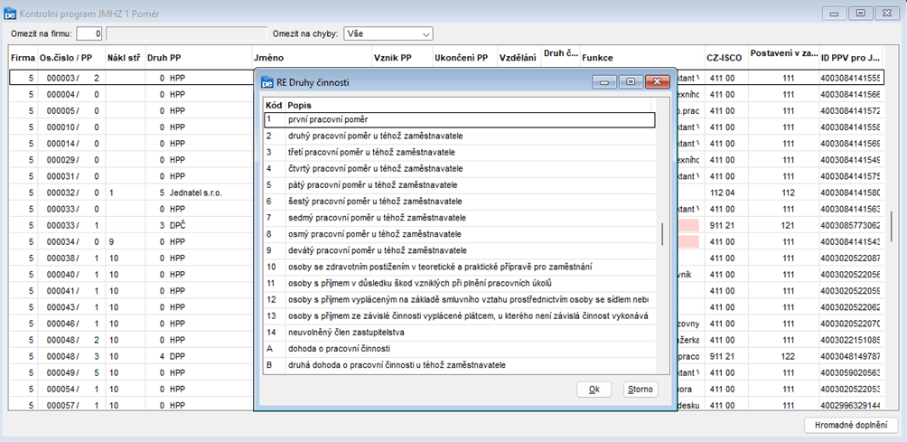Click the Hromadně doplnění button
Viewport: 907px width, 442px height.
tap(849, 425)
